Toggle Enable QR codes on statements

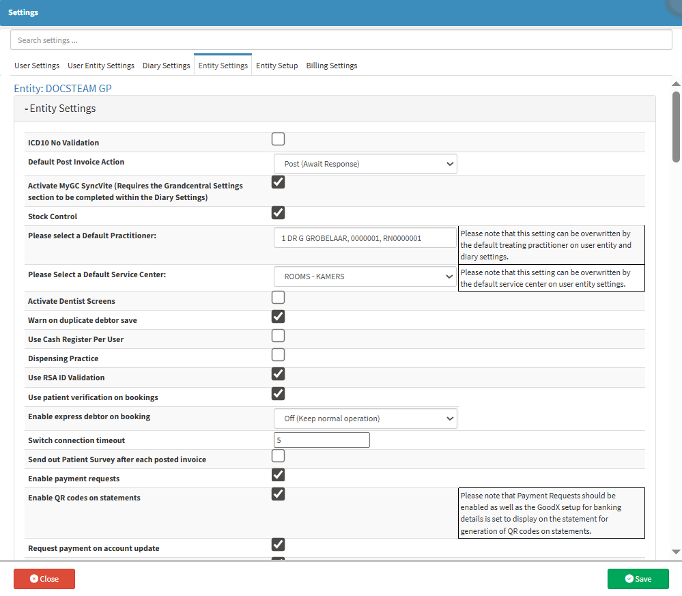[x=278, y=494]
